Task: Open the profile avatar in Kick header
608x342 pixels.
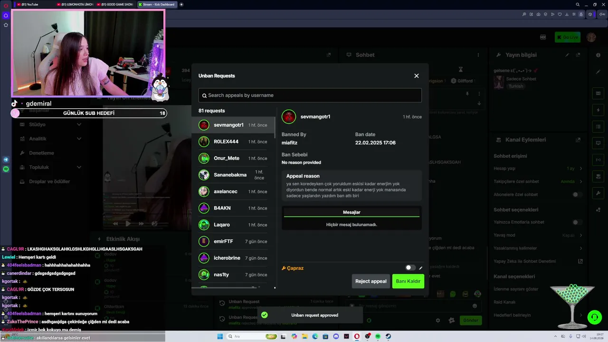Action: (x=591, y=37)
